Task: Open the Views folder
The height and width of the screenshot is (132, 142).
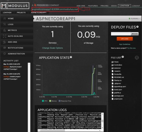Action: (115, 62)
